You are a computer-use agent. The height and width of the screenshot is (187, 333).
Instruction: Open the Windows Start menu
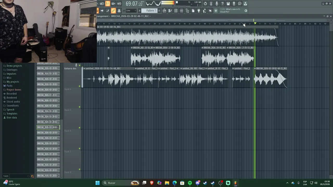(x=98, y=183)
